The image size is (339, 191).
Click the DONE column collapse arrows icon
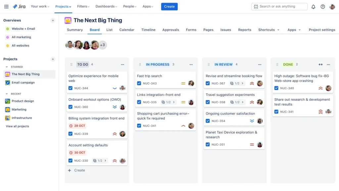click(320, 65)
